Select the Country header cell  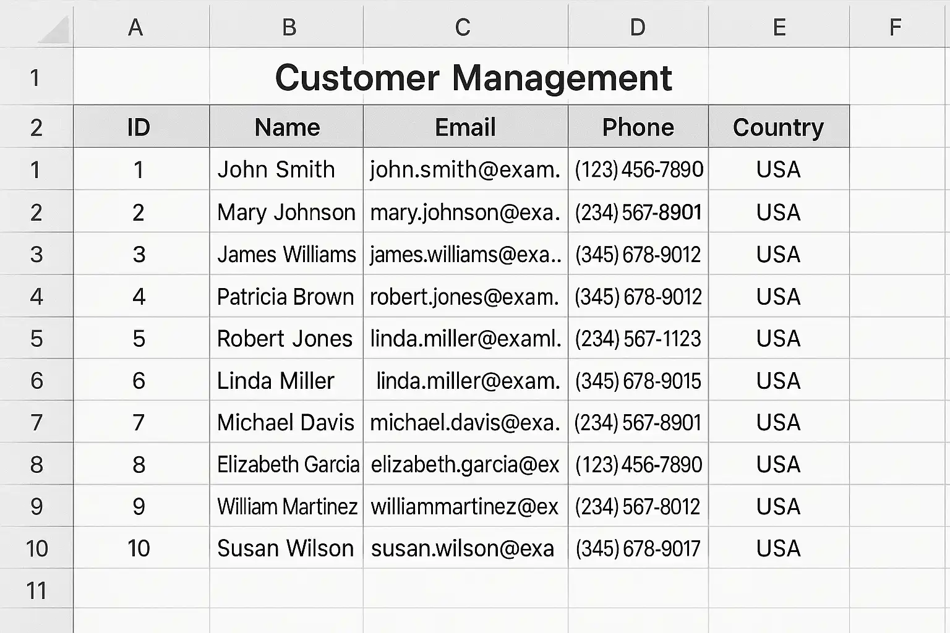click(x=778, y=127)
